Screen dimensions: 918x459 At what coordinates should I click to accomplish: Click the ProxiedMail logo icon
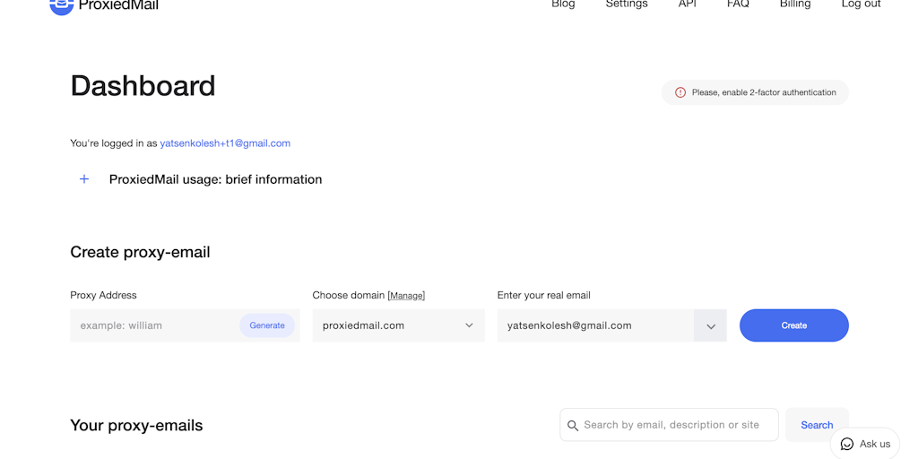pos(61,5)
